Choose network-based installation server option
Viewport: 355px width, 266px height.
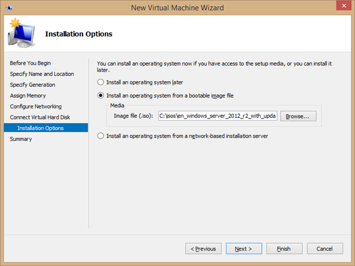coord(101,136)
